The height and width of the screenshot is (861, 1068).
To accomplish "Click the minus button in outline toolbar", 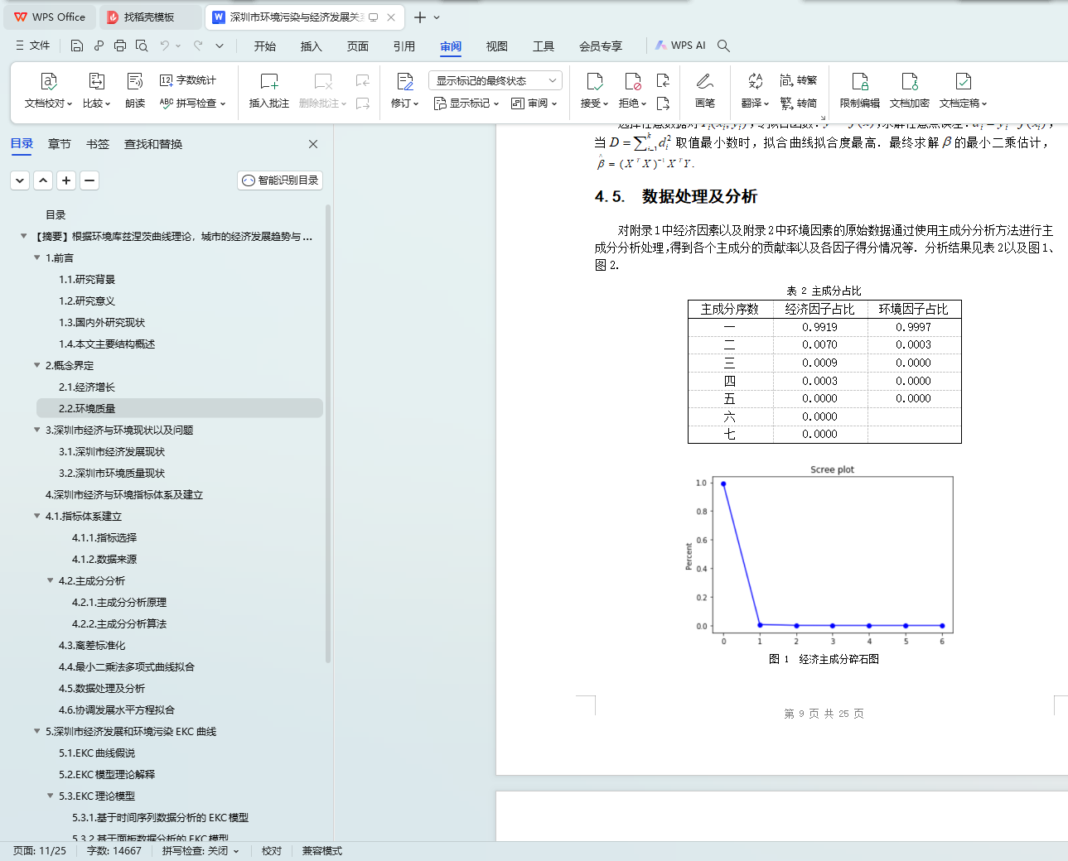I will 89,180.
